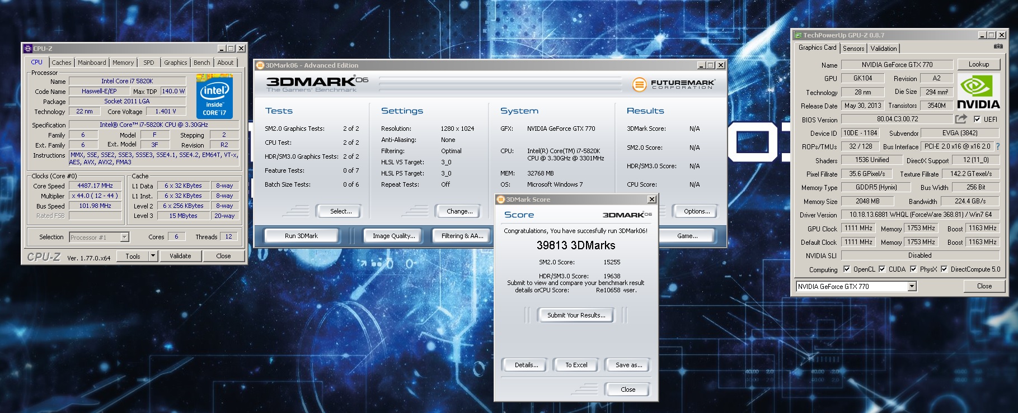1018x413 pixels.
Task: Open the Processor #1 selection dropdown
Action: (124, 237)
